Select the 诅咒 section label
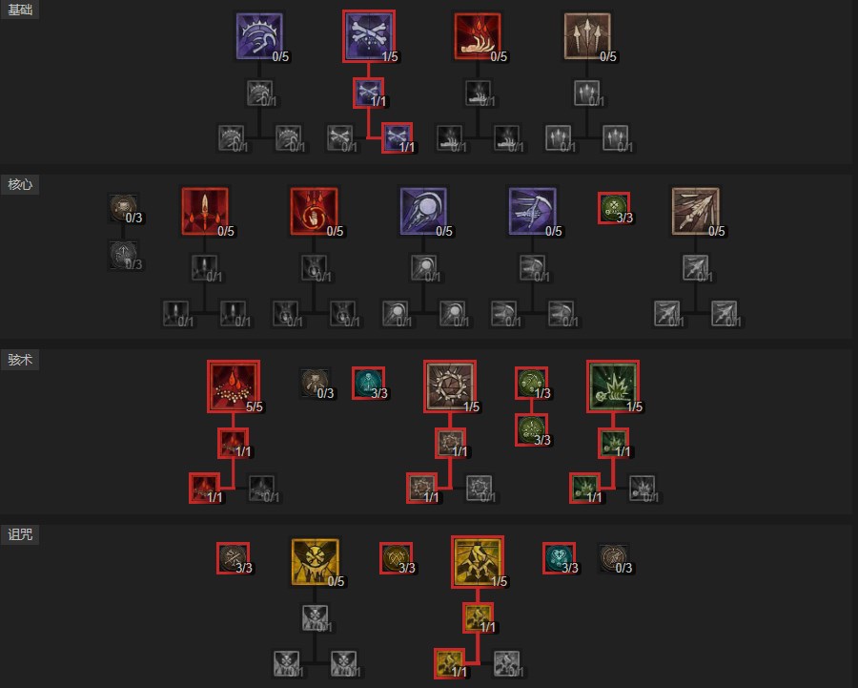The height and width of the screenshot is (688, 858). coord(20,534)
